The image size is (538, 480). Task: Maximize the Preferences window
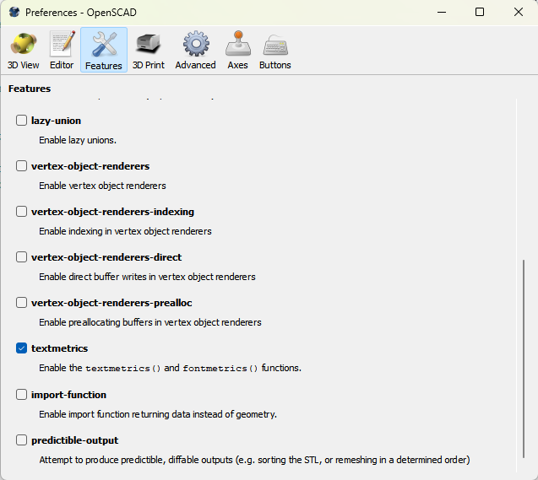coord(480,13)
